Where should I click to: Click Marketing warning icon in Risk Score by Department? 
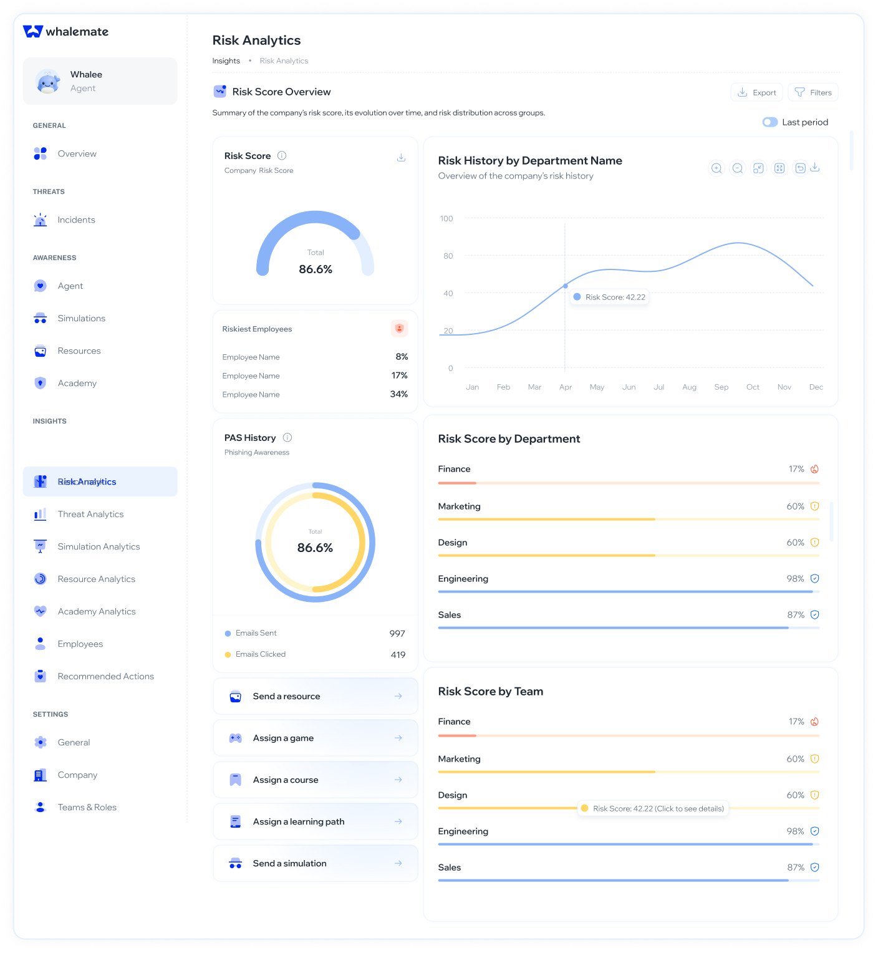click(814, 506)
